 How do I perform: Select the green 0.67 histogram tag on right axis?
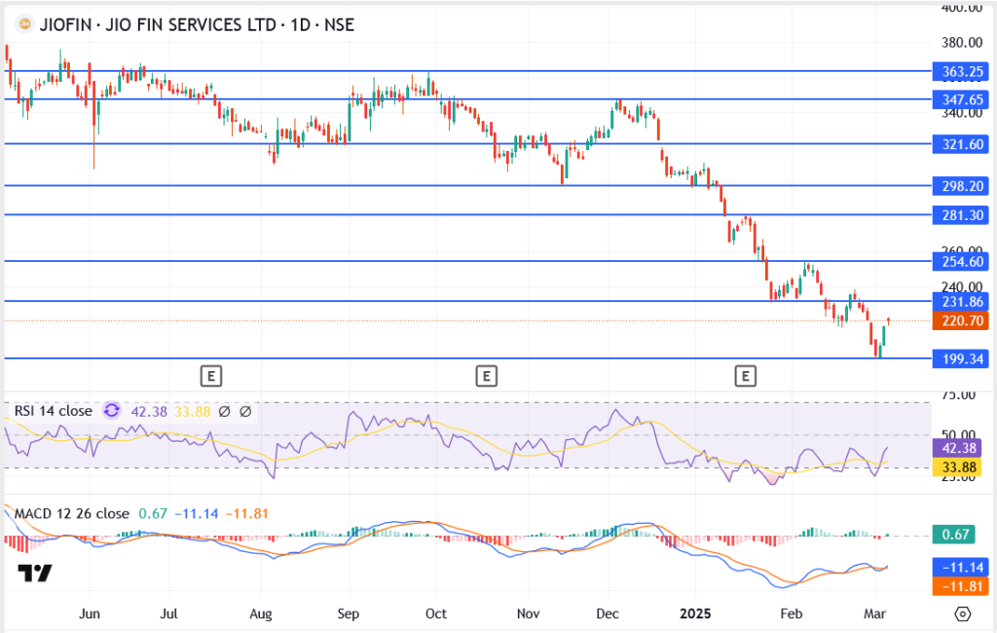(960, 534)
